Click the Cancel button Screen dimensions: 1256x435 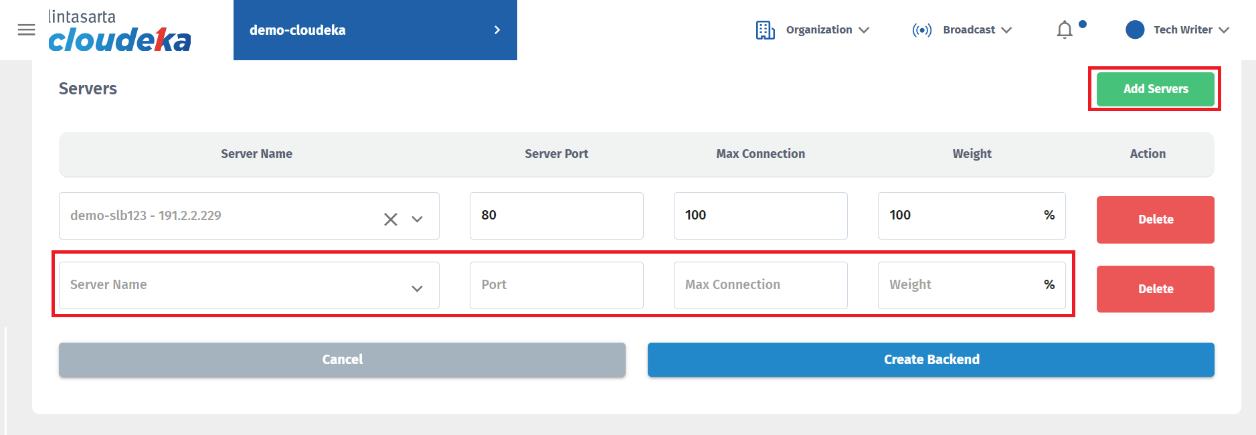[x=342, y=360]
